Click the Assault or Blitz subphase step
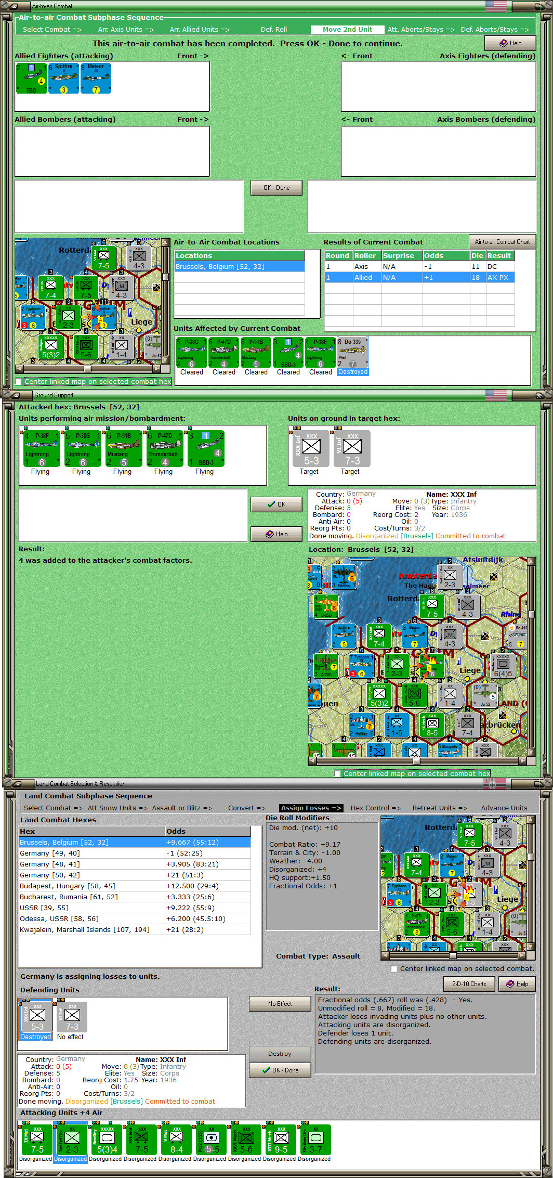Screen dimensions: 553x1178 point(182,808)
